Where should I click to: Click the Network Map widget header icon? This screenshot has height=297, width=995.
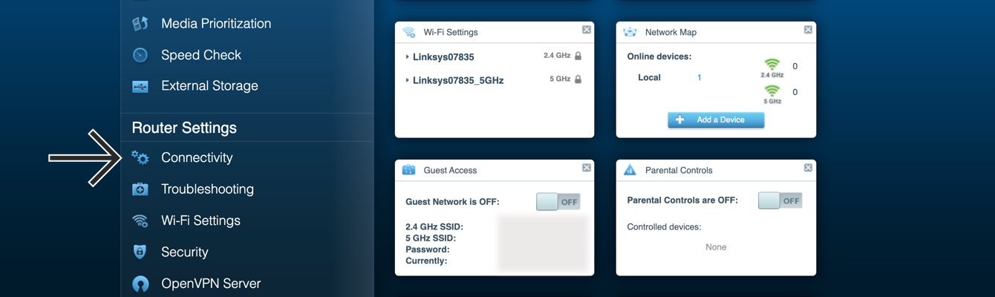(630, 33)
